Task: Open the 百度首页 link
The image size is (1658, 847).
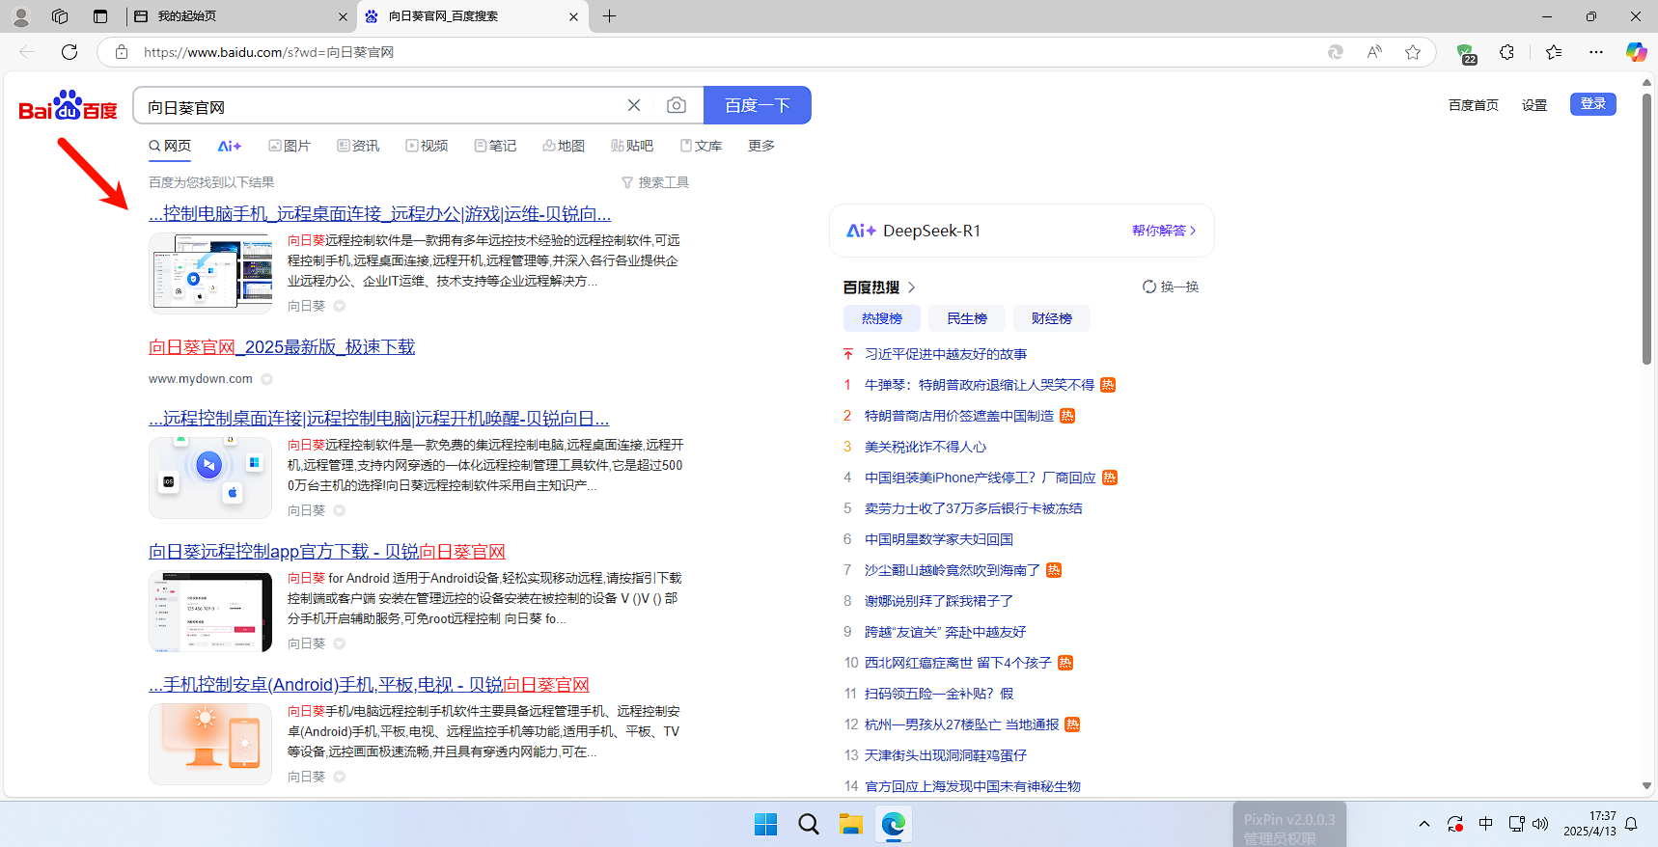Action: tap(1474, 105)
